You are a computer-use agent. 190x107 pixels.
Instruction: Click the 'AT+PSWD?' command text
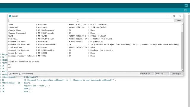42,27
